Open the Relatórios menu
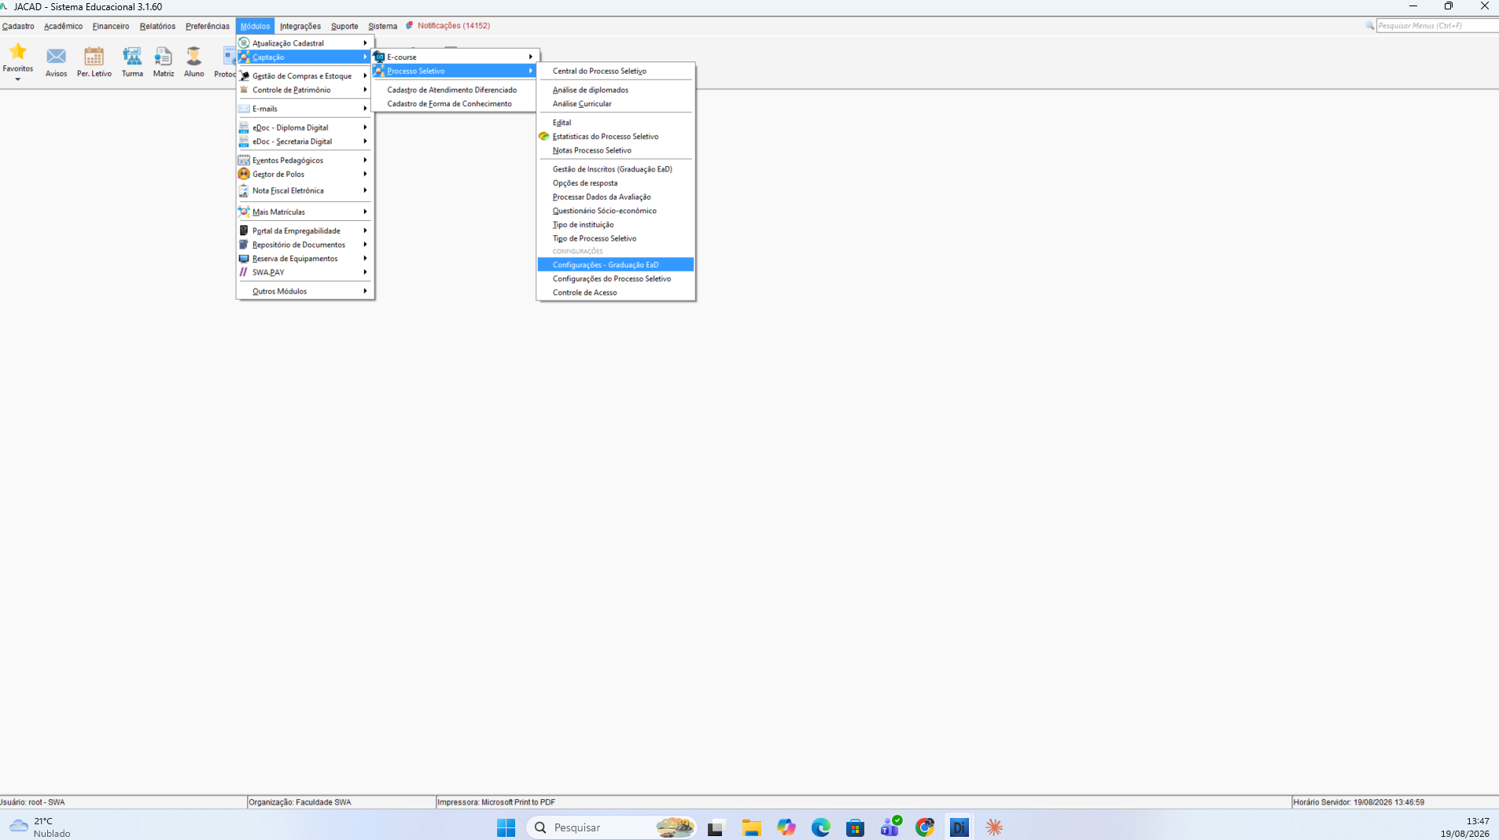This screenshot has height=840, width=1499. tap(157, 26)
